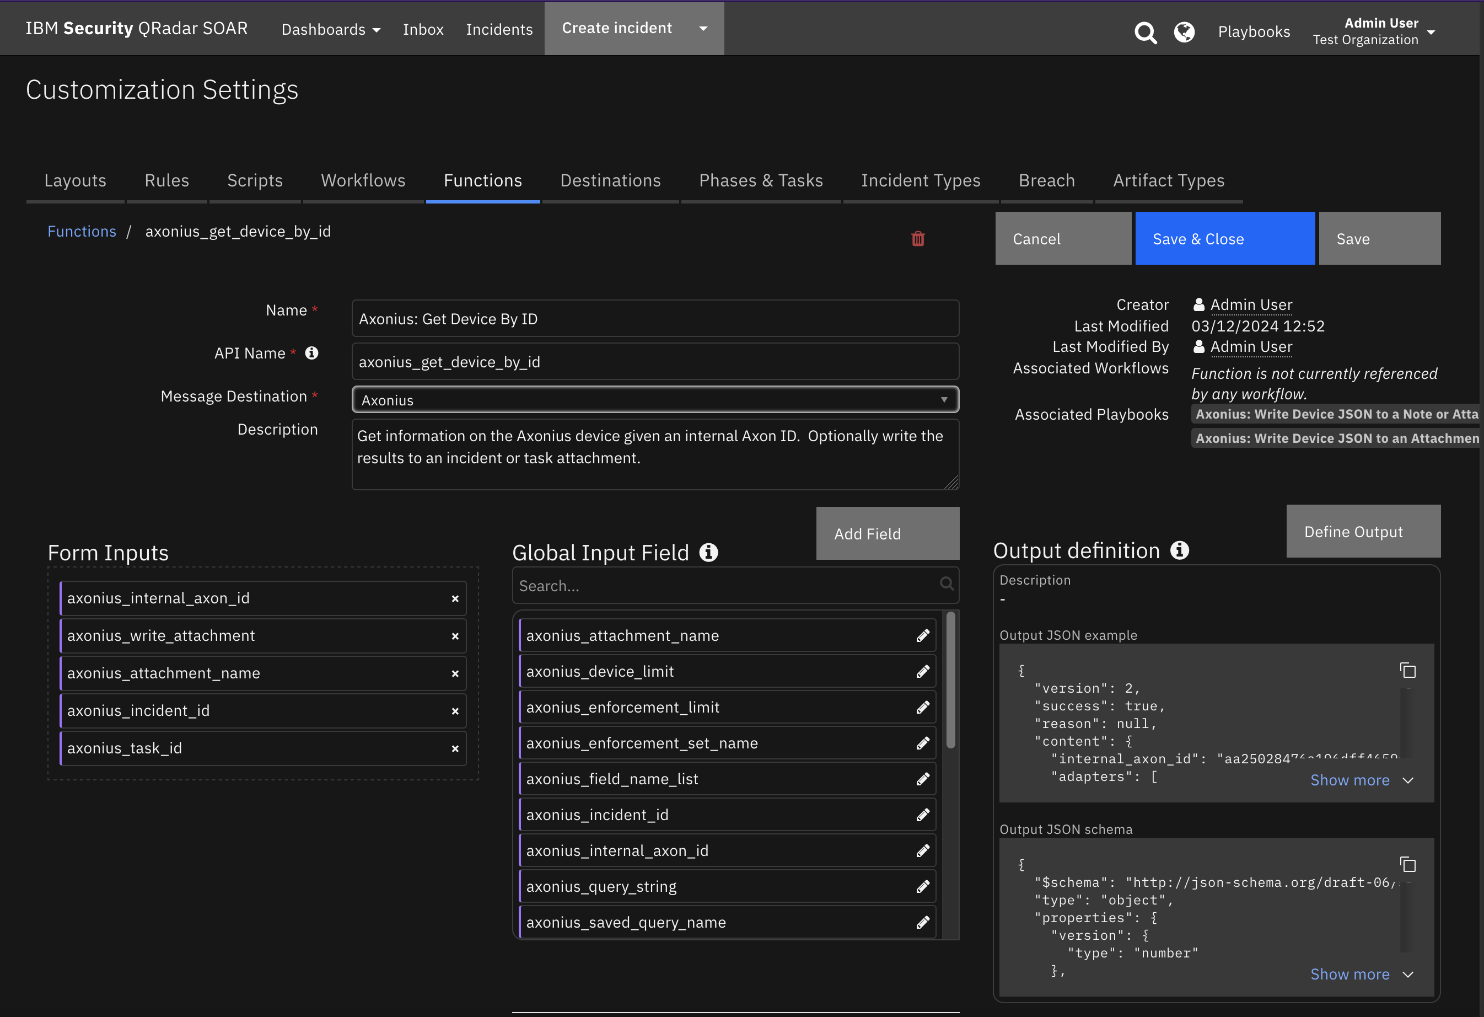This screenshot has height=1017, width=1484.
Task: Remove axonius_attachment_name from Form Inputs
Action: (455, 673)
